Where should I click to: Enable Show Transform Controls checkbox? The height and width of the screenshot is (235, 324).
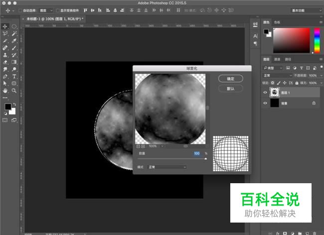coord(58,10)
